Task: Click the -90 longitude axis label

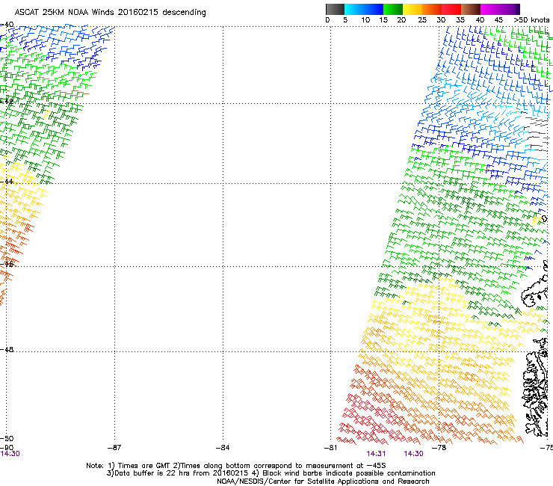Action: 7,448
